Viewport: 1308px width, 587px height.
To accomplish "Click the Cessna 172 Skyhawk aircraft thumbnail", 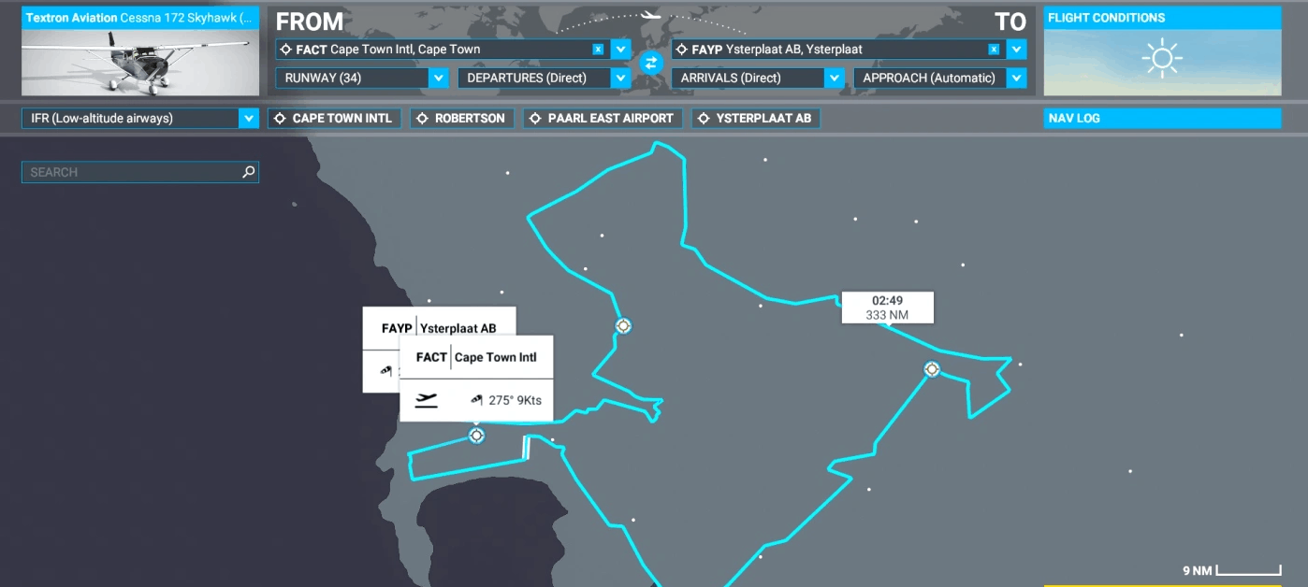I will click(x=140, y=61).
